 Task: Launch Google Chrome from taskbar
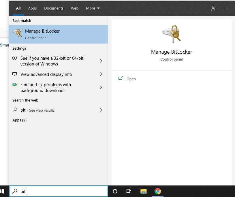(x=157, y=191)
